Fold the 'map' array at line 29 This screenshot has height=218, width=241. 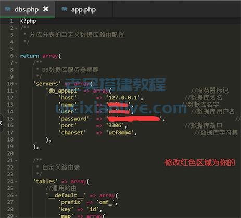(16, 216)
